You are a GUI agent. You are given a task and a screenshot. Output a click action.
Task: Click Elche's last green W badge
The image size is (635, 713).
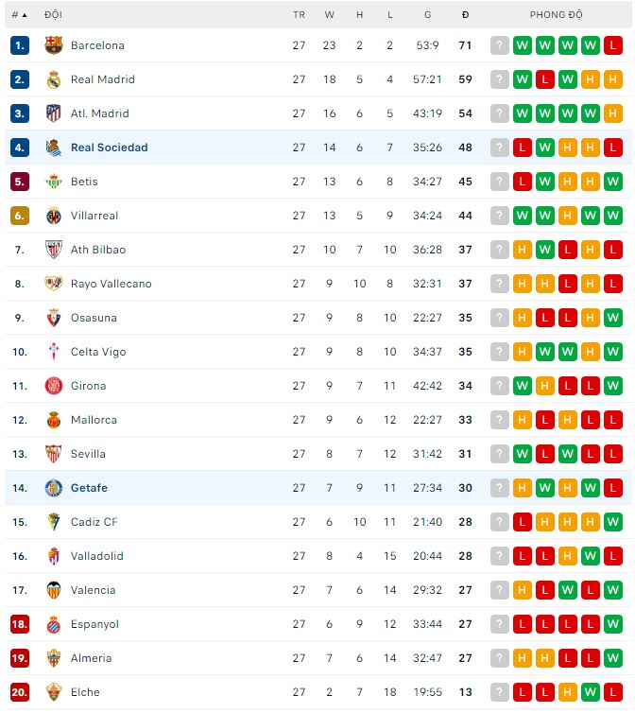[x=591, y=692]
